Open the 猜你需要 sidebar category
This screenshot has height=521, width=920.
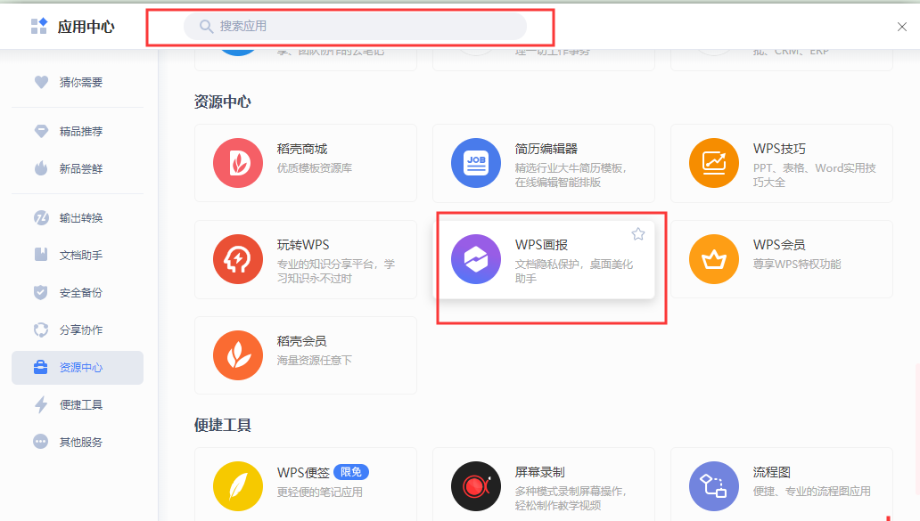pyautogui.click(x=78, y=82)
